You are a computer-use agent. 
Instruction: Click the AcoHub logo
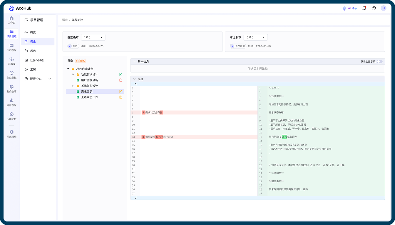point(20,8)
